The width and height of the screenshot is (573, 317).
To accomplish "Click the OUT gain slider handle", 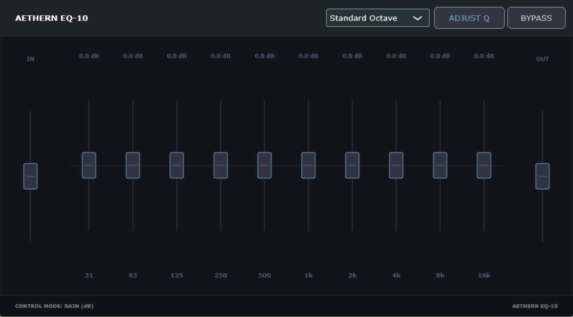I will coord(542,176).
